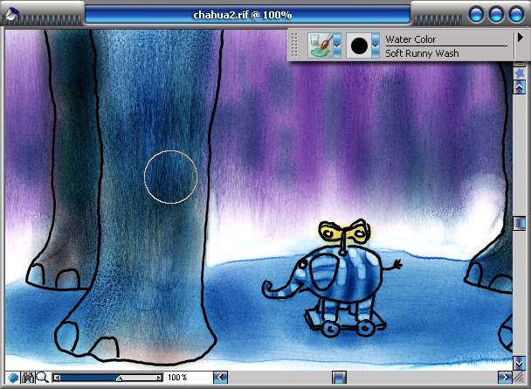The height and width of the screenshot is (389, 531).
Task: Click the document icon in title bar corner
Action: [x=12, y=14]
